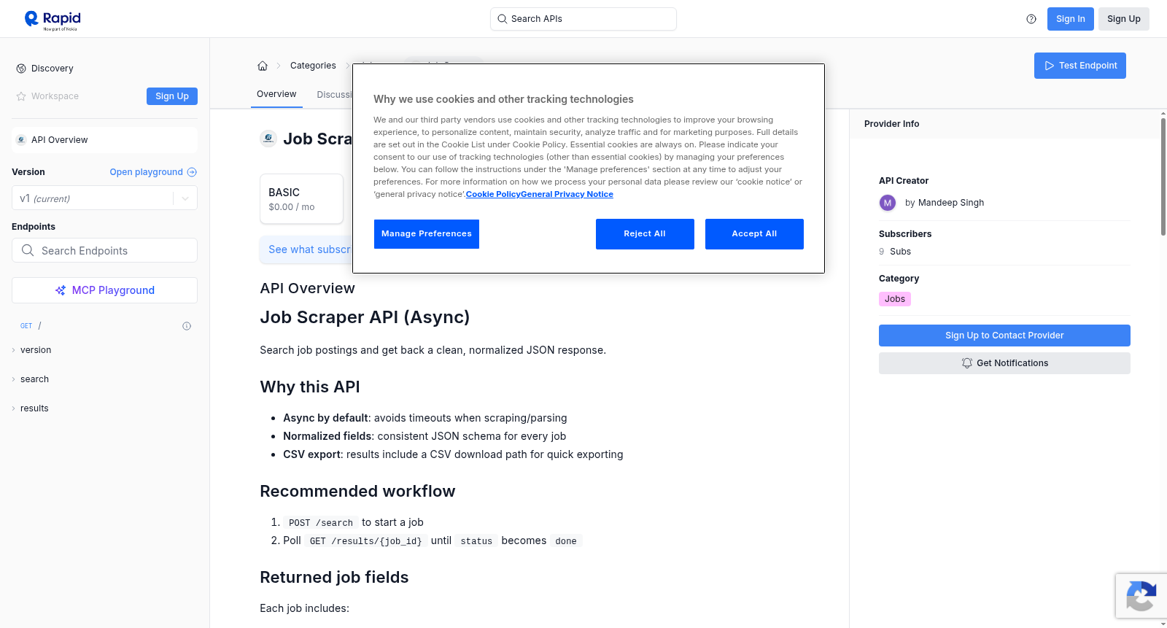
Task: Select the BASIC pricing plan card
Action: (301, 198)
